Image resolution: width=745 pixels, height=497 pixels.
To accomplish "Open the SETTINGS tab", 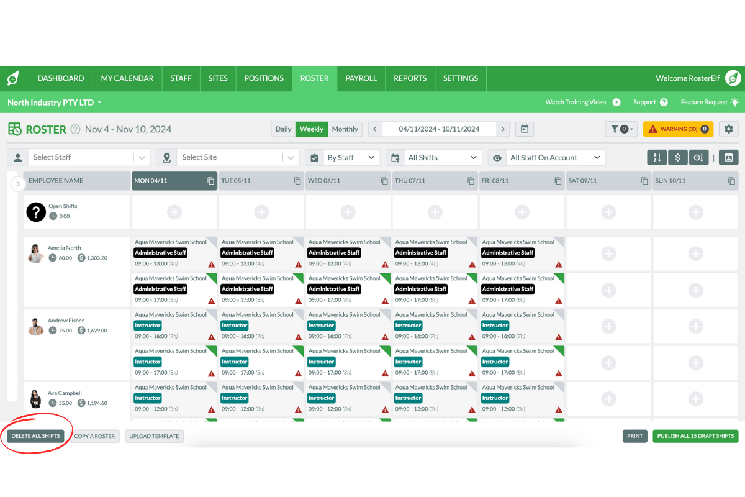I will 461,78.
